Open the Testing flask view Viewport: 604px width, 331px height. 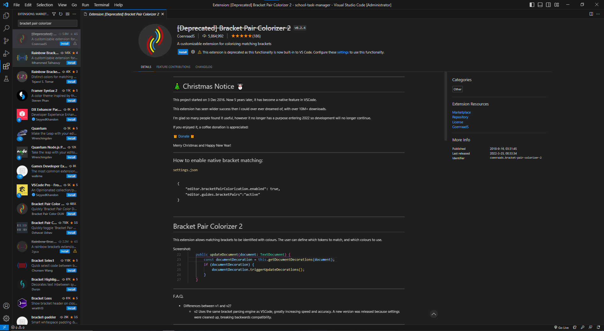click(x=6, y=79)
